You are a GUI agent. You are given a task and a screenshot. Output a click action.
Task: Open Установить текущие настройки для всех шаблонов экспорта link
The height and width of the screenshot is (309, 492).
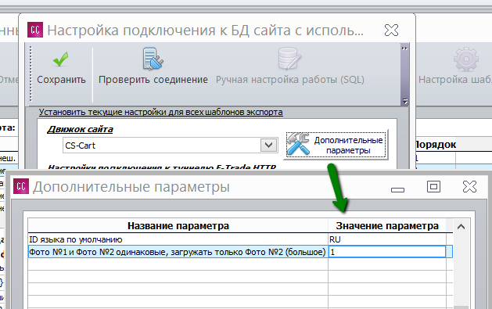point(160,112)
